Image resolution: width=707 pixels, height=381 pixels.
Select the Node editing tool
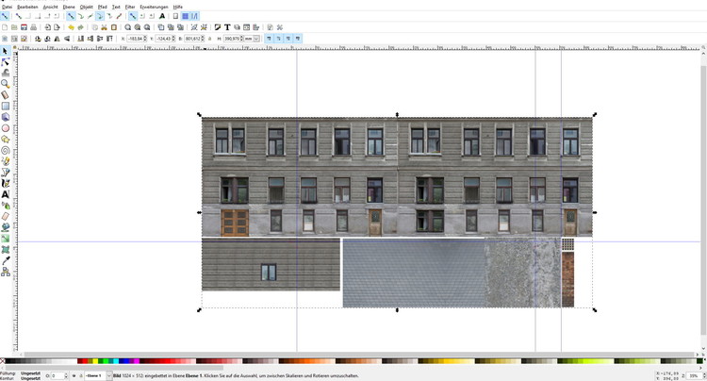6,61
